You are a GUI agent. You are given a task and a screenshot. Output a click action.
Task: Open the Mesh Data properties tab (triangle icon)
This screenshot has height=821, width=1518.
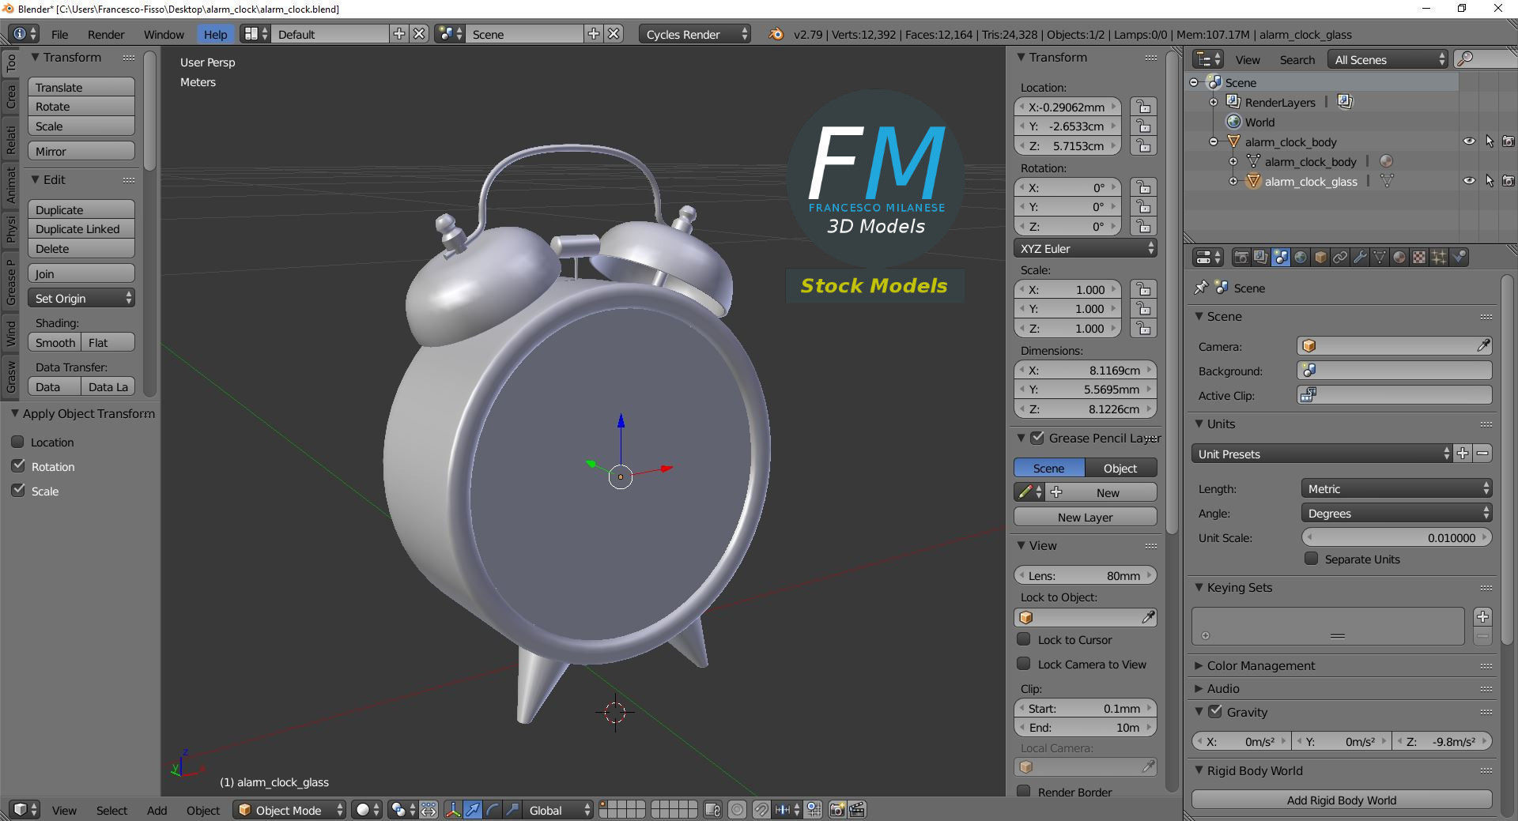(x=1380, y=258)
